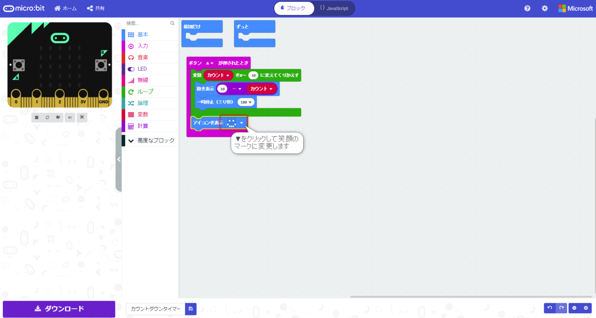Zoom in the workspace
Image resolution: width=596 pixels, height=318 pixels.
(586, 308)
